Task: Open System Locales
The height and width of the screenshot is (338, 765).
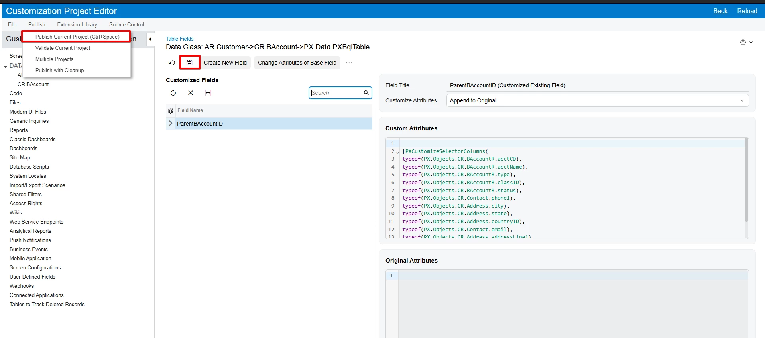Action: click(28, 176)
